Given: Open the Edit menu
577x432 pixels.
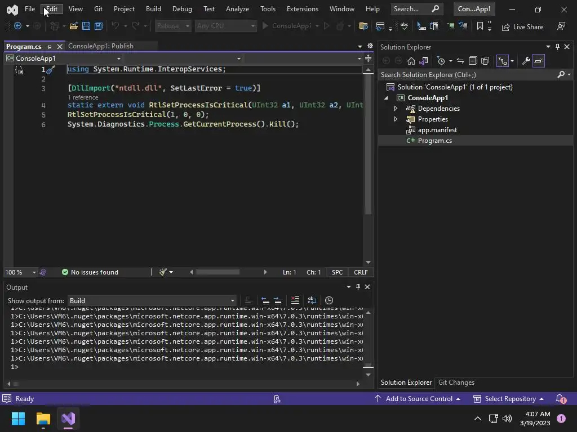Looking at the screenshot, I should click(51, 9).
